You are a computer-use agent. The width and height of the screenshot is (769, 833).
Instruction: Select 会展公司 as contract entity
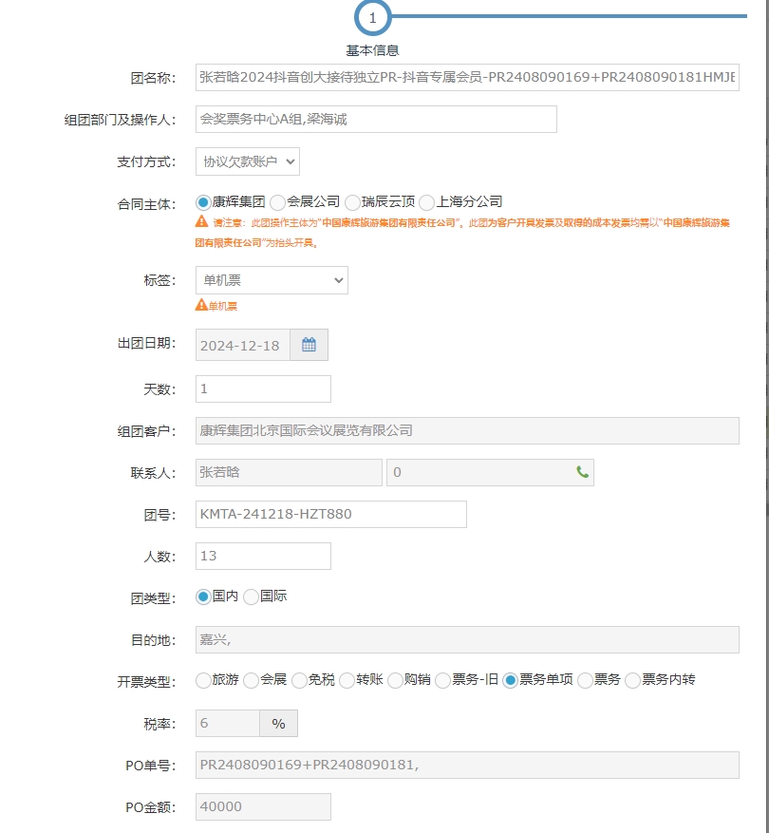point(278,202)
